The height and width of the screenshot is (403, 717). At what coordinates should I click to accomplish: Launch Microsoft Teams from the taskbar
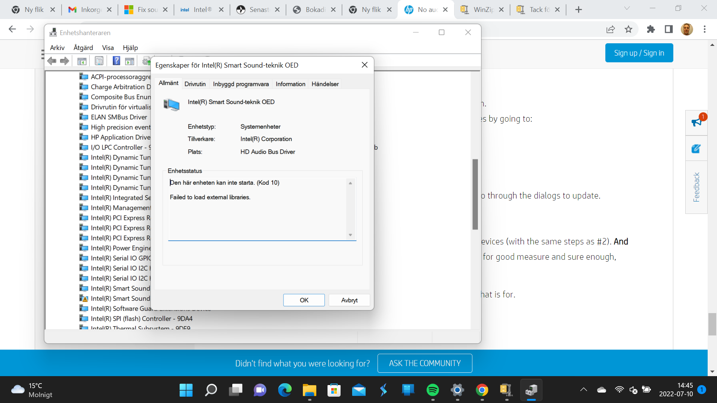point(260,390)
